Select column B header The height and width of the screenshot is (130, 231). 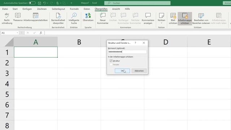click(79, 42)
